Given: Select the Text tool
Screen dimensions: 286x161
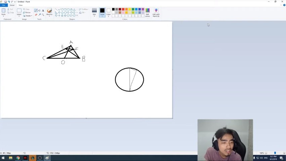Looking at the screenshot, I should click(x=43, y=10).
